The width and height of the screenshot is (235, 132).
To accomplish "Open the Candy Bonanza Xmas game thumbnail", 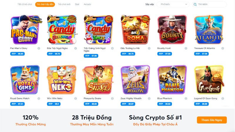I will tap(98, 30).
